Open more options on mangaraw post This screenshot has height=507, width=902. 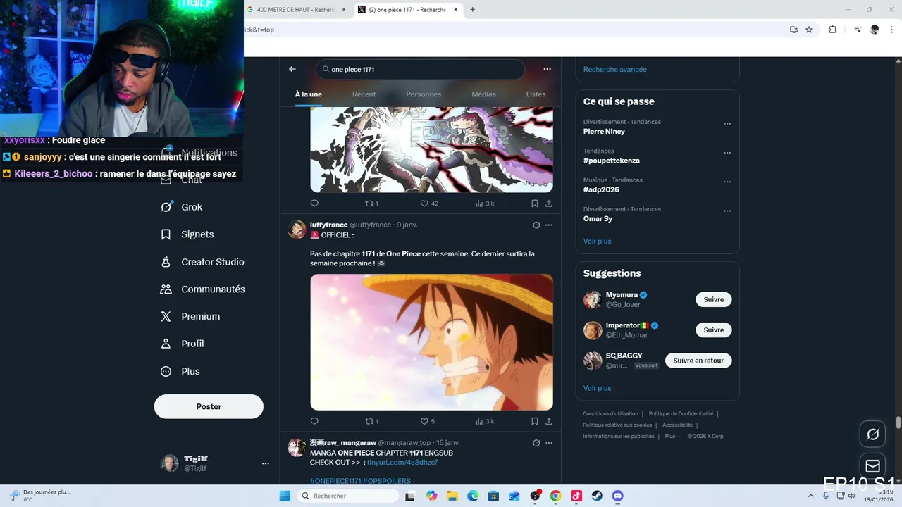pos(549,443)
